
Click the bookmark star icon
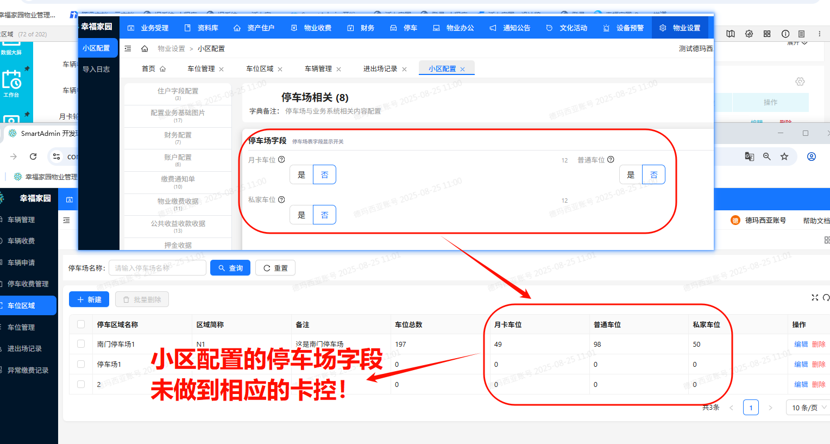coord(784,157)
